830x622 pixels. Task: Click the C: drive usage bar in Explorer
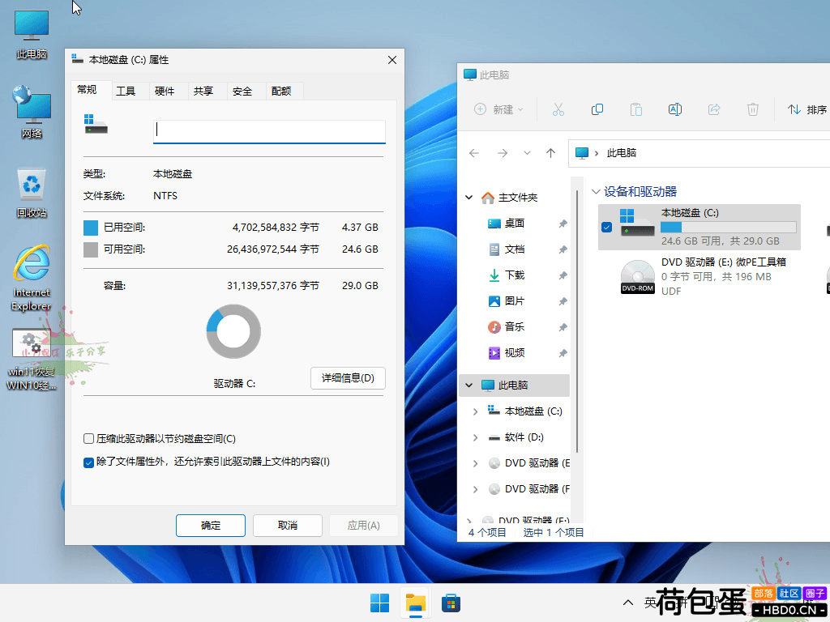[729, 228]
